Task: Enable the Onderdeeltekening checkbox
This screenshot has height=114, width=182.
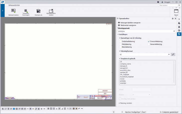Action: coord(121,41)
